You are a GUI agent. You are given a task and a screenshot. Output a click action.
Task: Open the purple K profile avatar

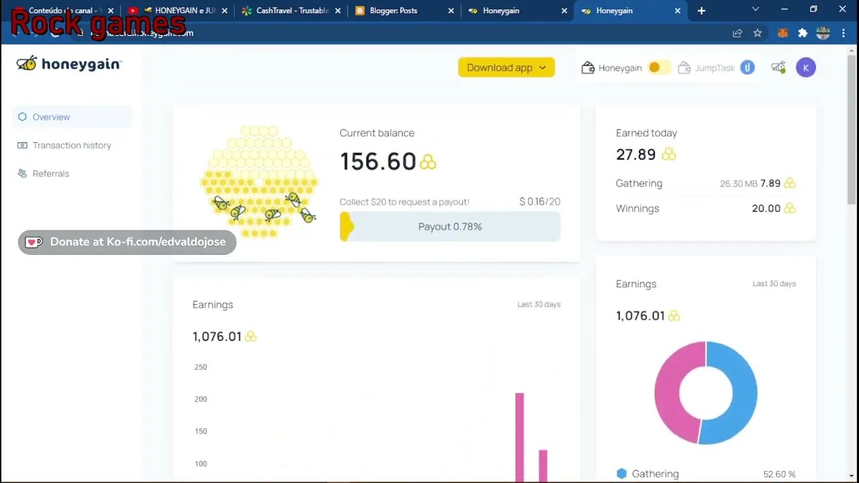click(x=806, y=67)
